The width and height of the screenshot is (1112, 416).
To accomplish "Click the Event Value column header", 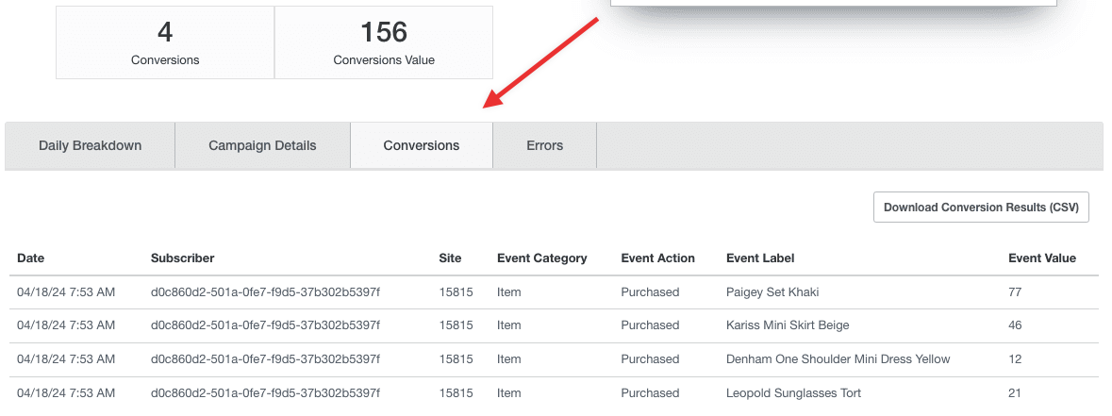I will (x=1041, y=258).
